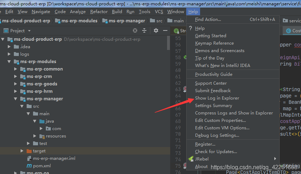This screenshot has width=301, height=174.
Task: Collapse the ms-erp-modules folder
Action: click(9, 61)
